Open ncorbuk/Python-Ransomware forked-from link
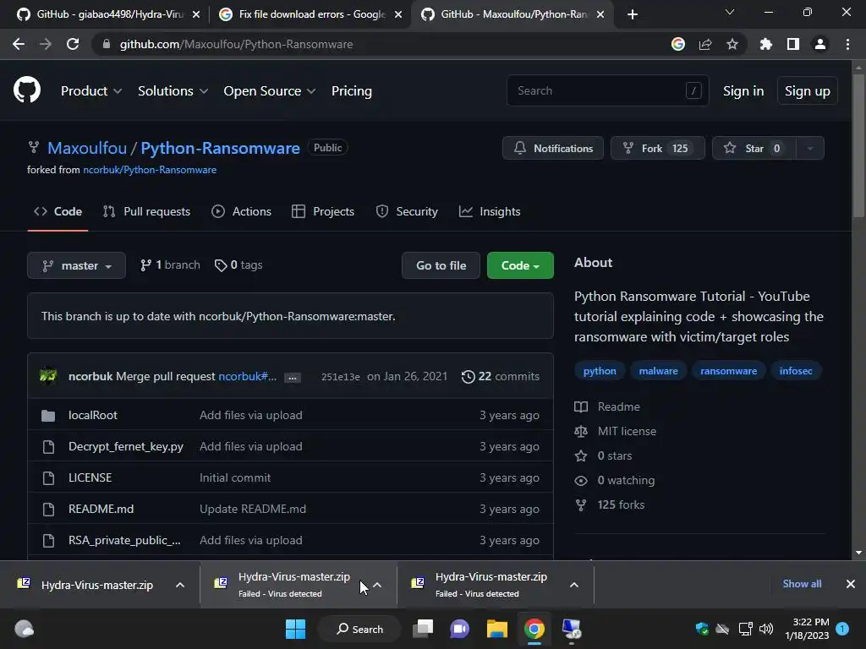Viewport: 866px width, 649px height. [x=150, y=170]
